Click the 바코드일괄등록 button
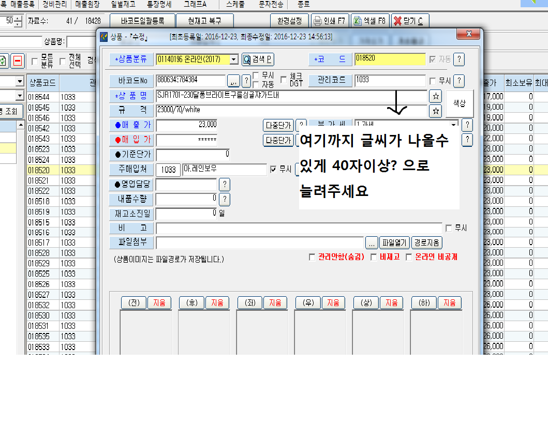This screenshot has height=424, width=548. pyautogui.click(x=143, y=21)
